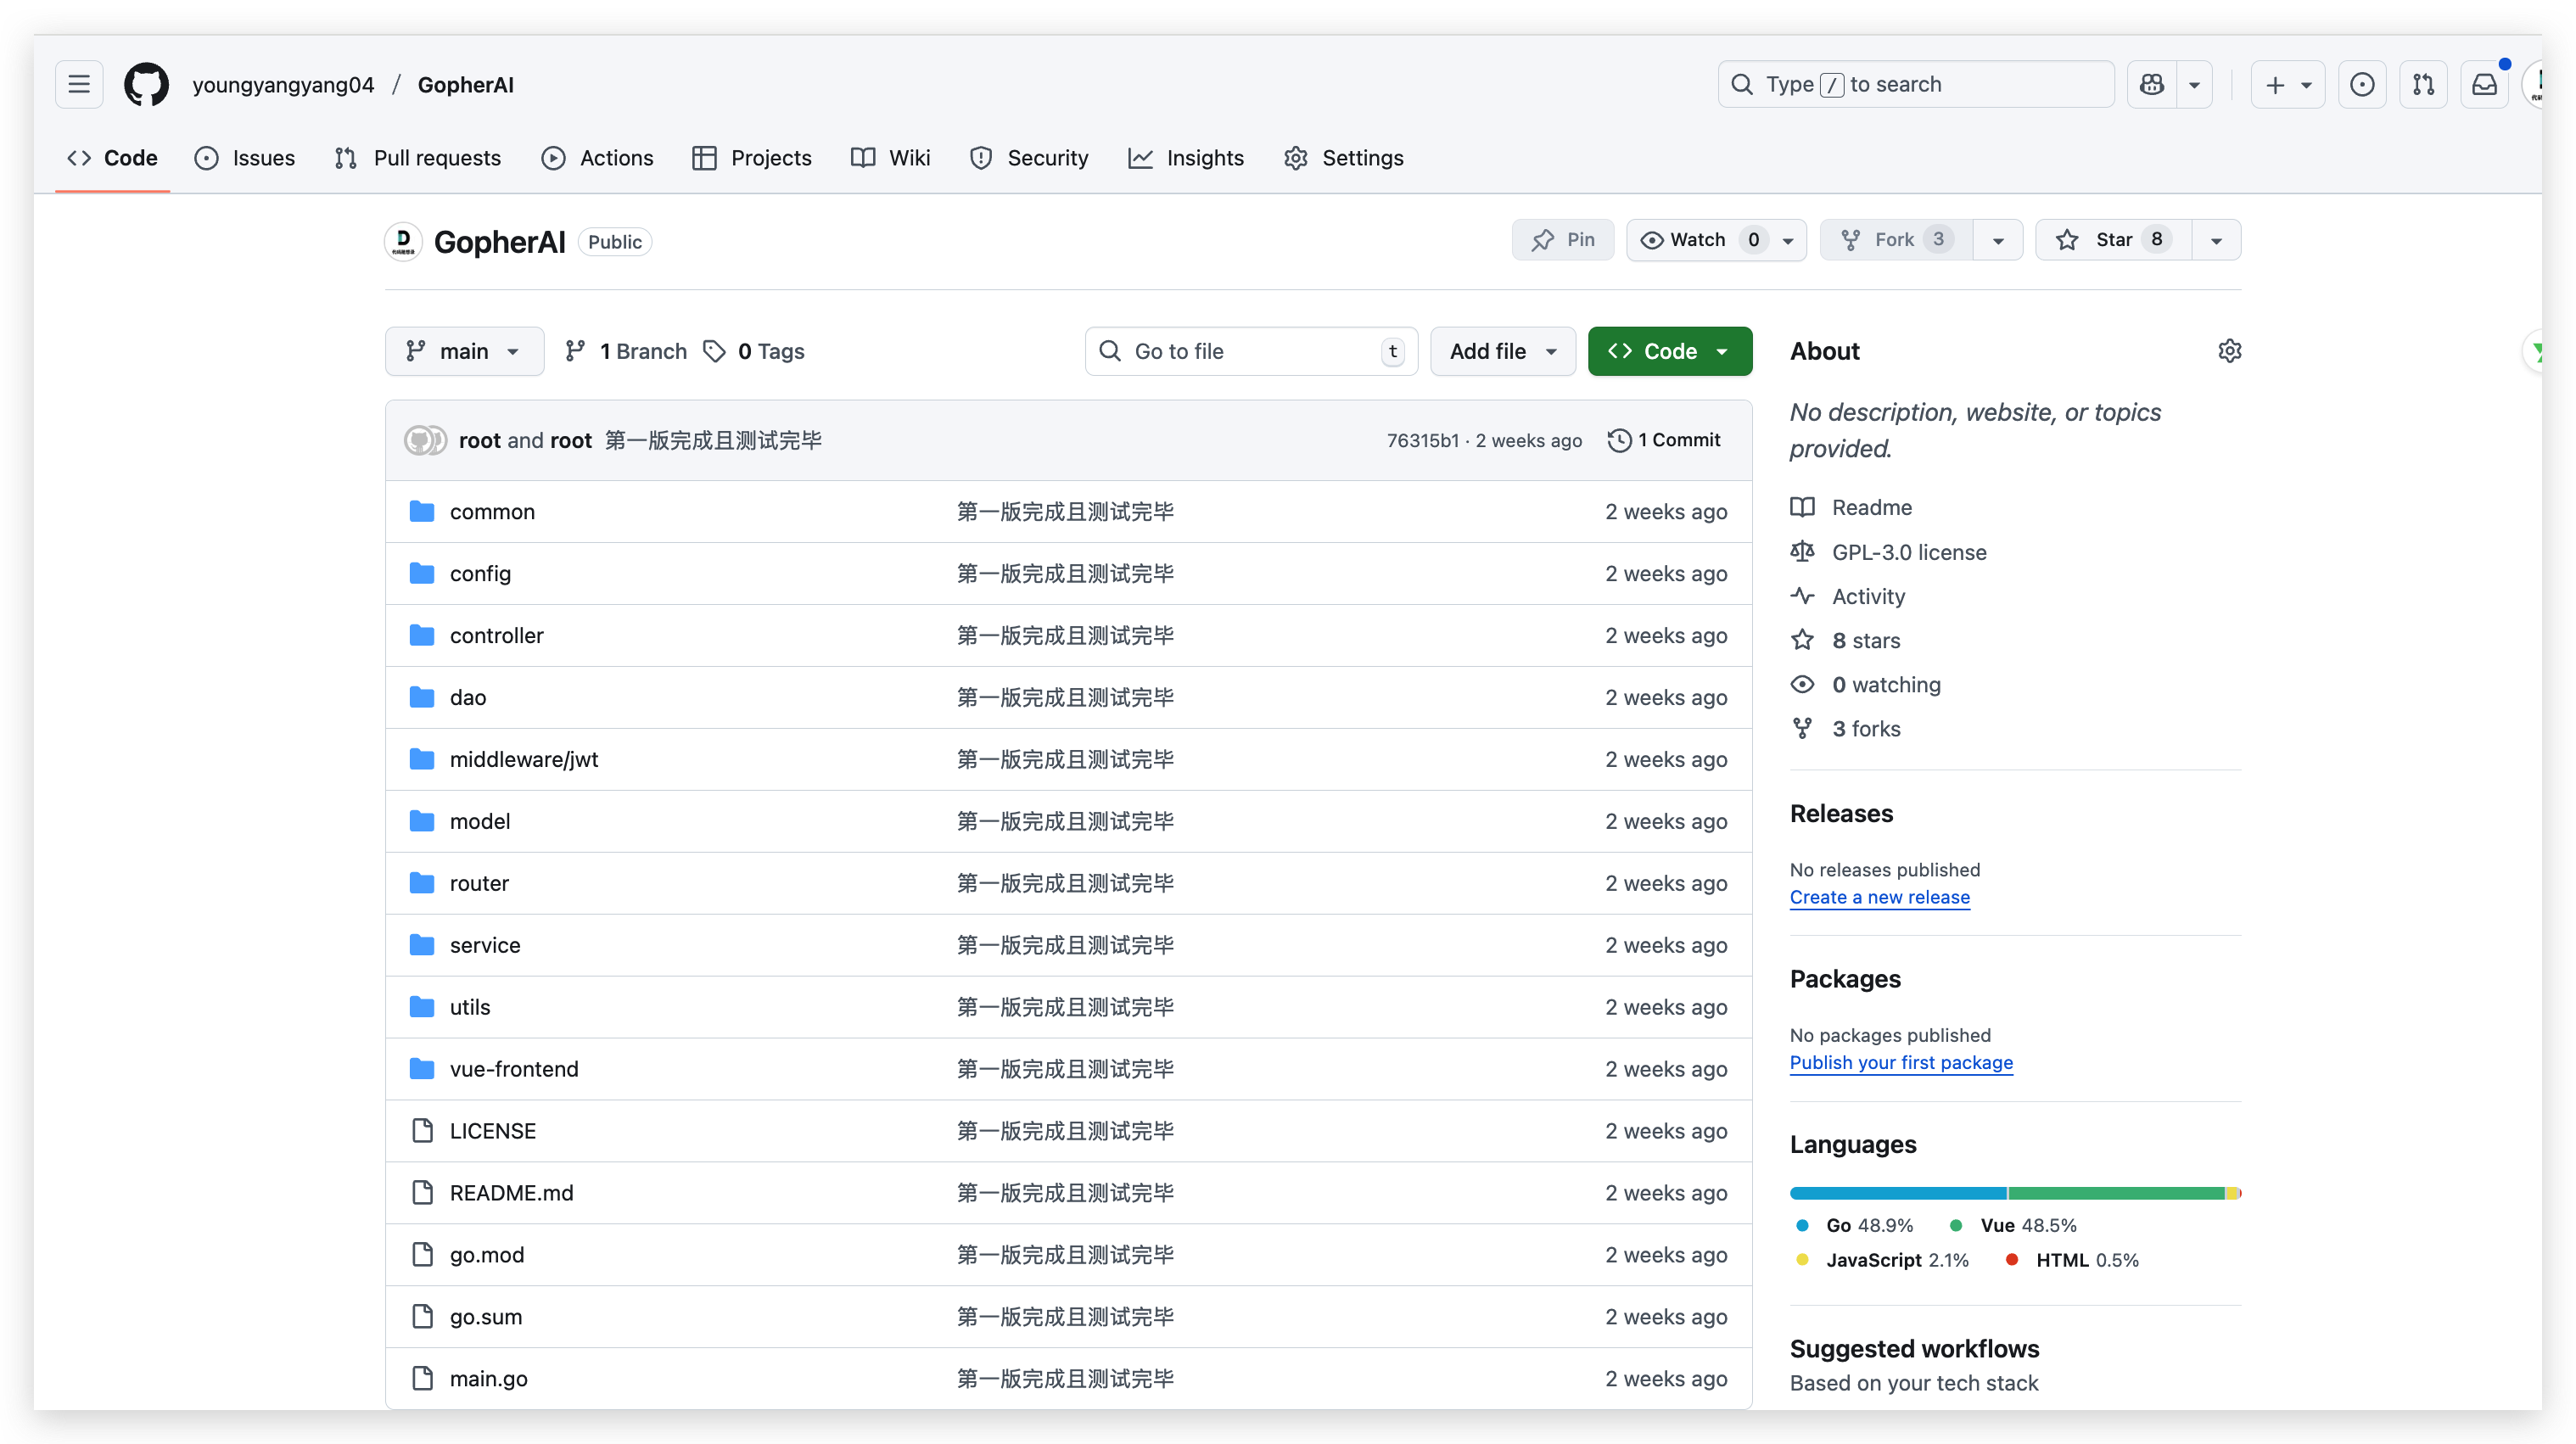
Task: Open commit history clock icon
Action: coord(1619,440)
